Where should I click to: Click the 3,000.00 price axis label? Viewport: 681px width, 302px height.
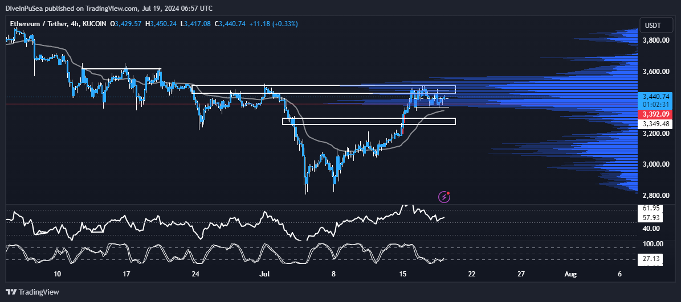click(x=656, y=164)
